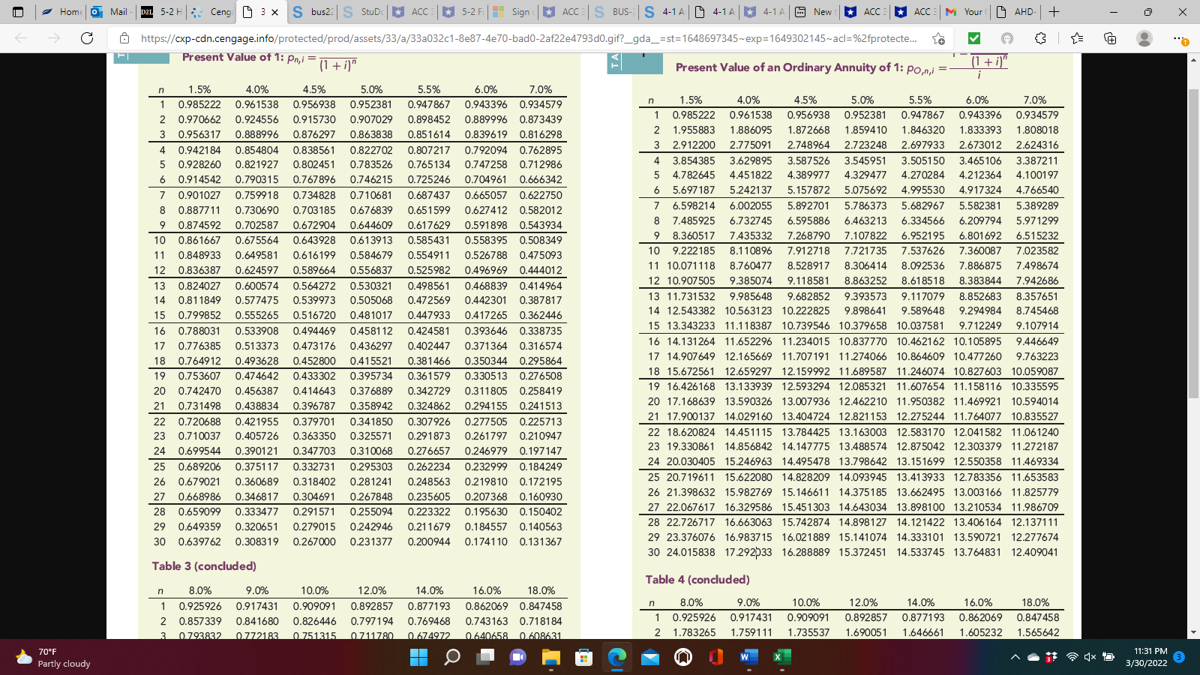Open the notification count badge
The height and width of the screenshot is (675, 1200).
[1179, 657]
